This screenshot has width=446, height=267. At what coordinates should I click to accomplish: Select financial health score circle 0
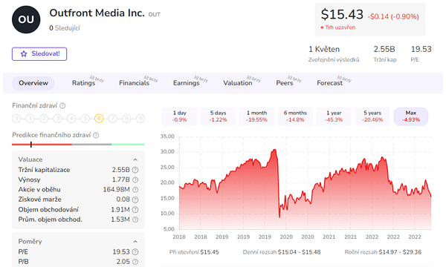pos(16,119)
